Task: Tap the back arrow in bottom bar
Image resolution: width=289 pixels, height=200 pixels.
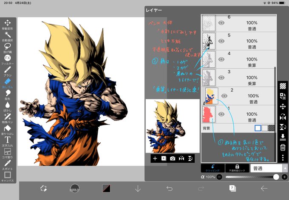Action: tap(264, 189)
